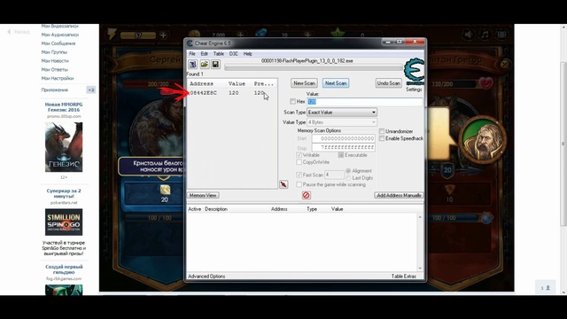Toggle Pause the game while scanning
The height and width of the screenshot is (319, 567).
point(299,184)
